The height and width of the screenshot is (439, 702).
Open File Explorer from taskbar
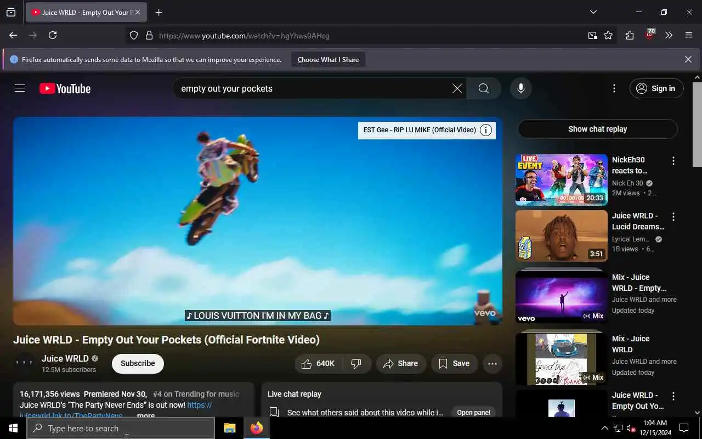(x=229, y=428)
